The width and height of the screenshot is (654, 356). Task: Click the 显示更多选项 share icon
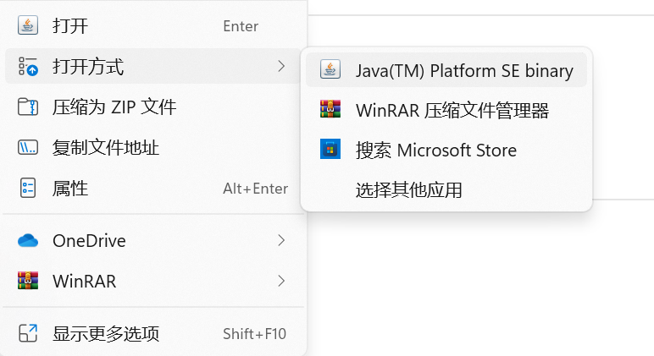click(28, 333)
